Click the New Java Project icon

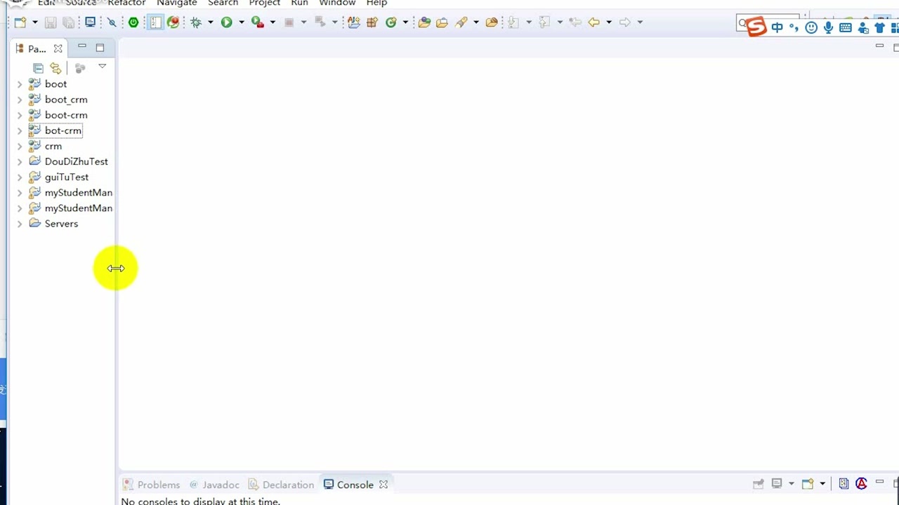[354, 22]
